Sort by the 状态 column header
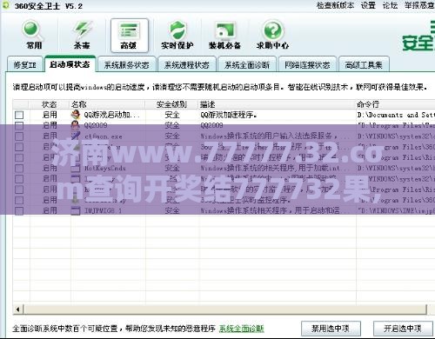Screen dimensions: 435x339 coord(50,104)
